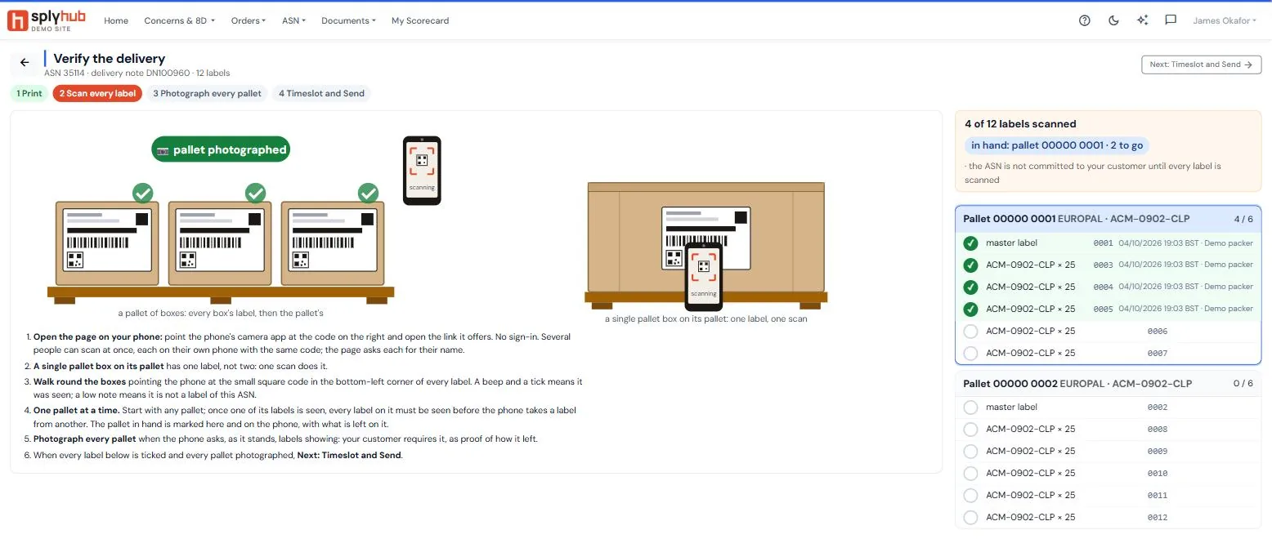Click the scanning phone icon beside pallet photographed
1272x539 pixels.
point(422,170)
